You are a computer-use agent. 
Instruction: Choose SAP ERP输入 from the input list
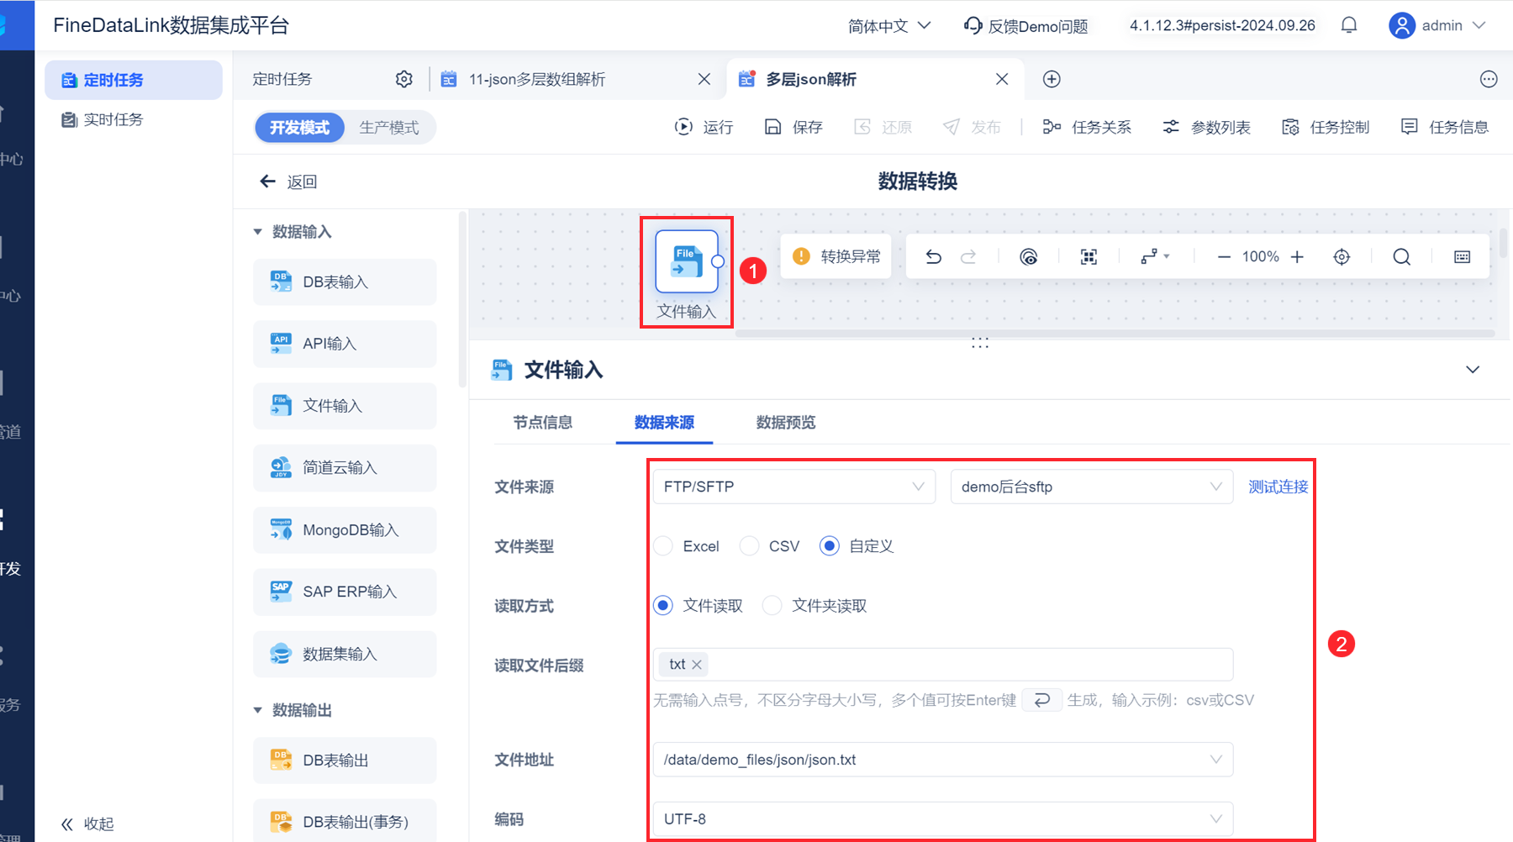pos(345,592)
